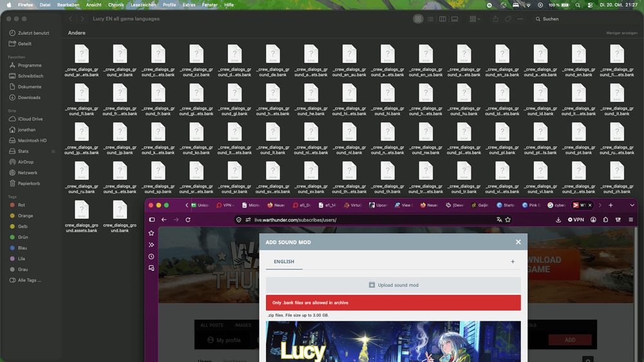Switch Finder to icon view
Screen dimensions: 644x362
pyautogui.click(x=418, y=19)
